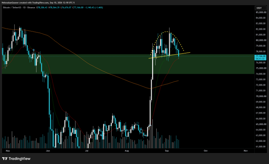
Task: Click the 78,000.00 price axis label
Action: click(x=261, y=51)
